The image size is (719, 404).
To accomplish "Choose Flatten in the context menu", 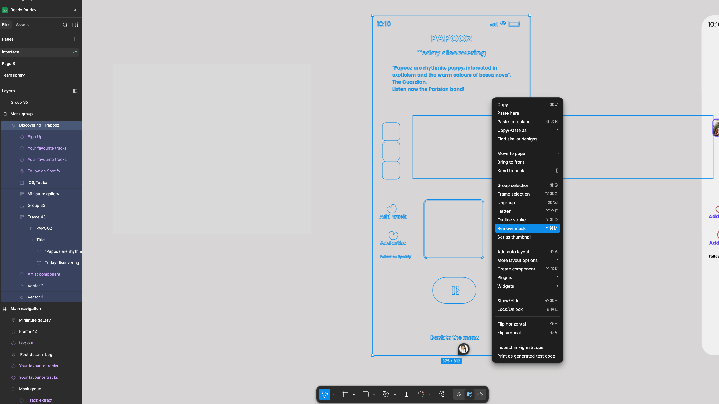I will pyautogui.click(x=527, y=211).
